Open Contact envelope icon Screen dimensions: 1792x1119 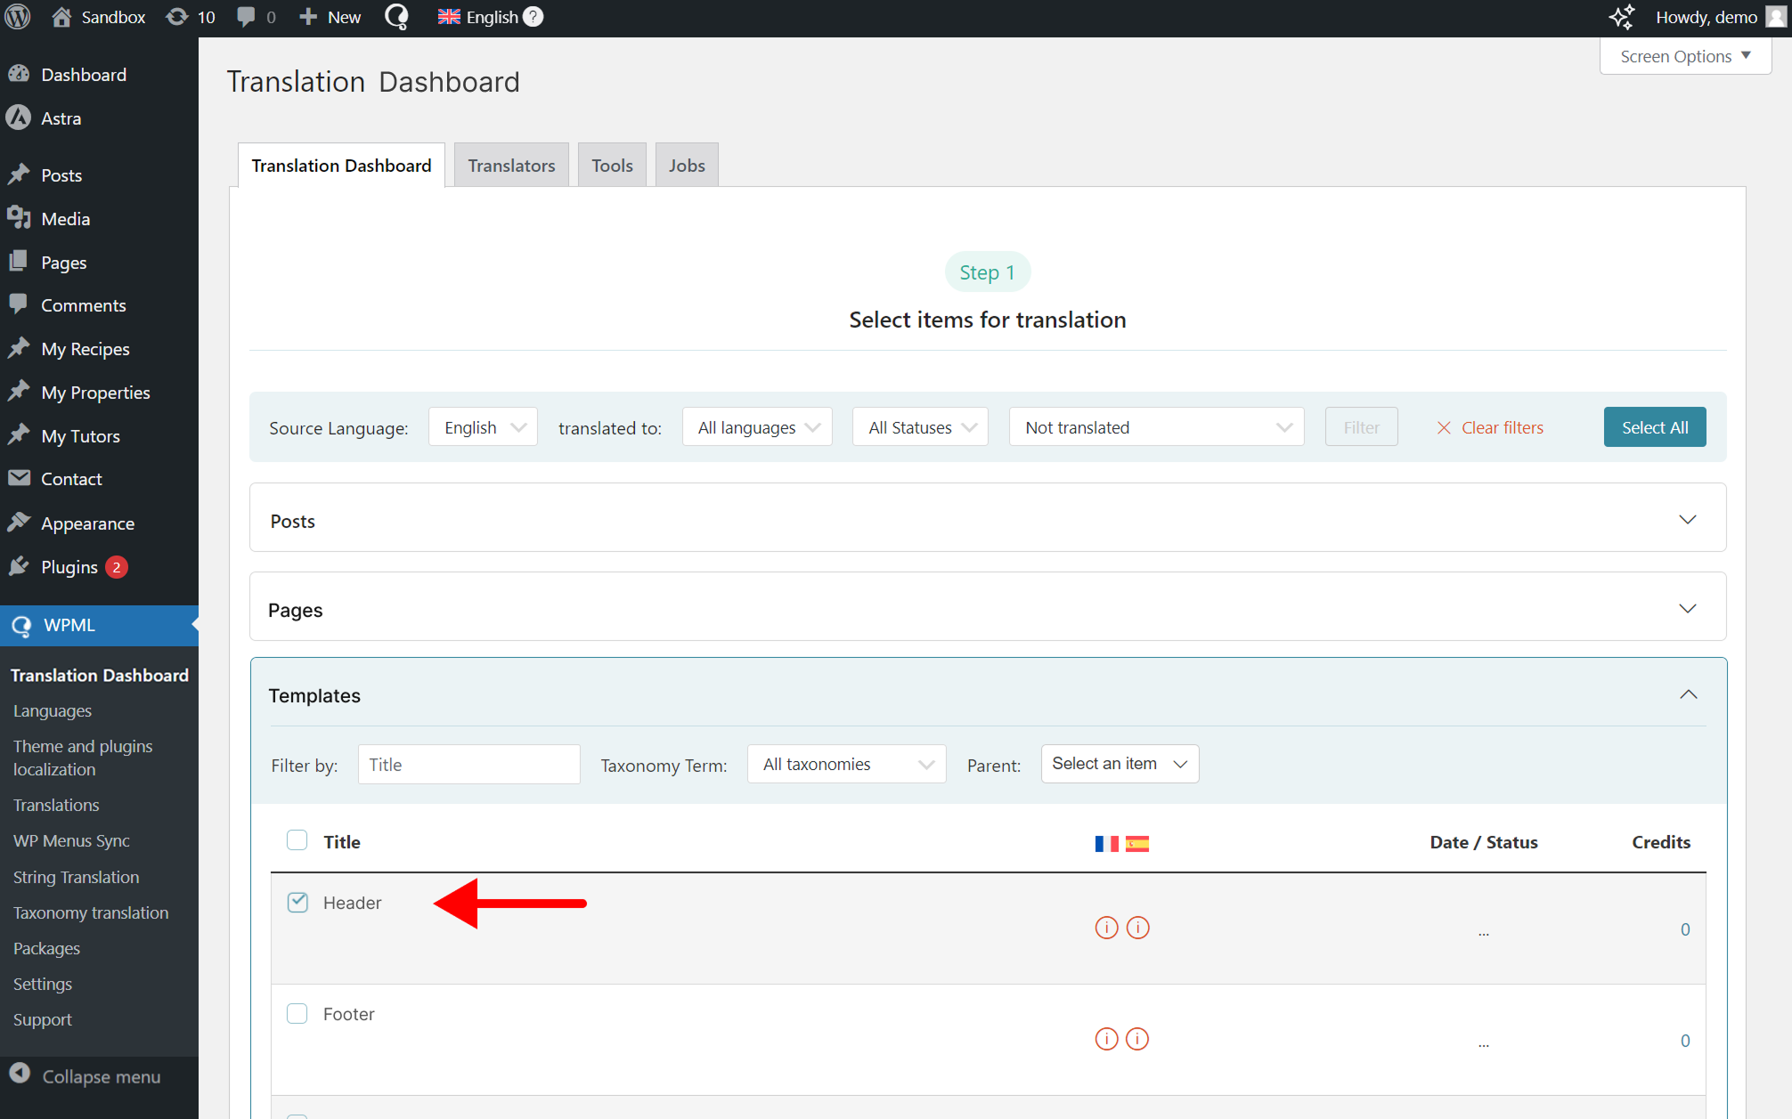[x=19, y=478]
